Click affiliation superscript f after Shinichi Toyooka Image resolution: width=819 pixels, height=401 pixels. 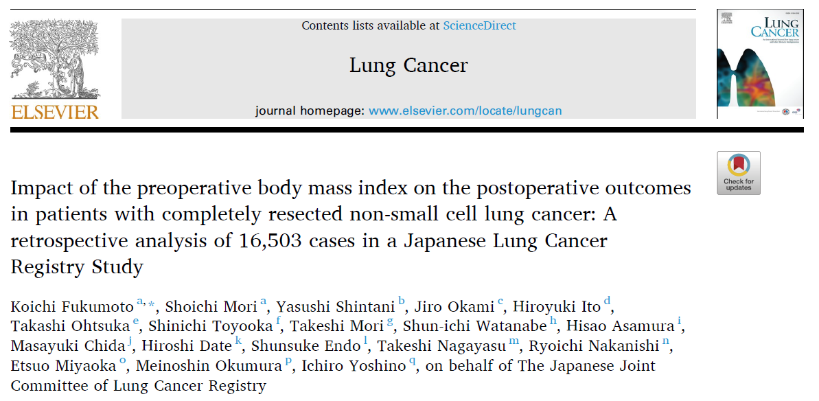[x=279, y=321]
